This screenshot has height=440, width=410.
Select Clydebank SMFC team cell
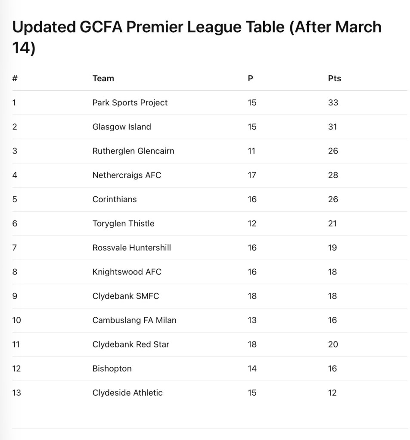125,296
